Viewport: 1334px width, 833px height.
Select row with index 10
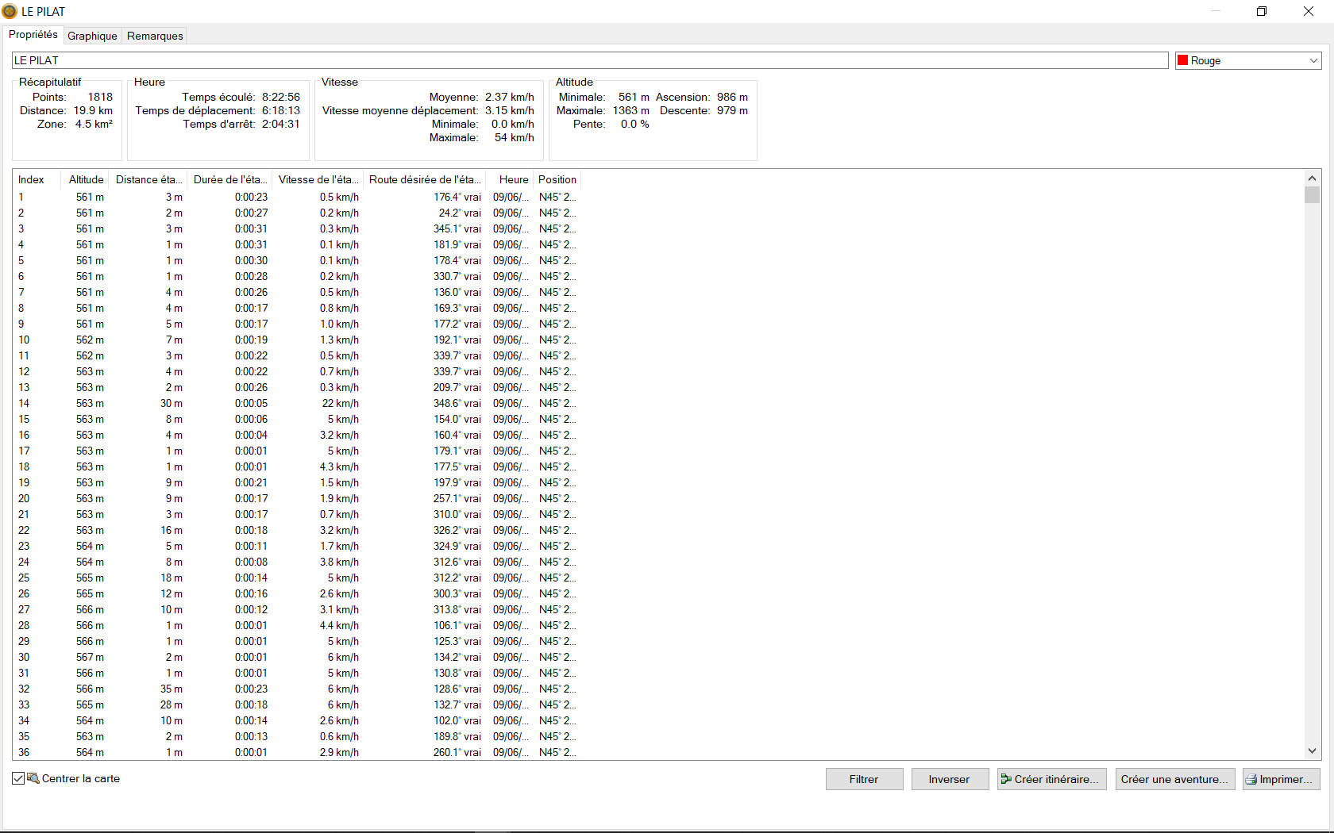pos(298,340)
